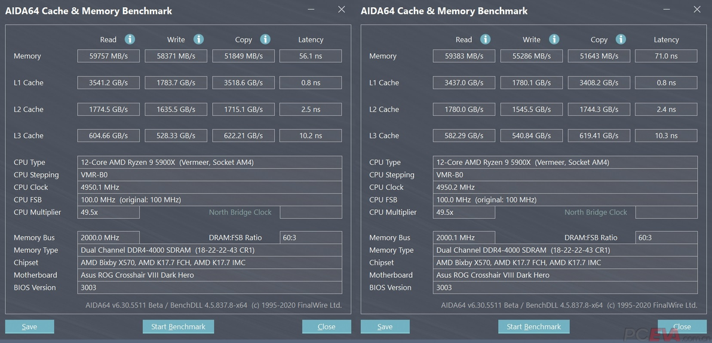Click the Write info icon in left window
Viewport: 712px width, 343px height.
click(x=198, y=39)
